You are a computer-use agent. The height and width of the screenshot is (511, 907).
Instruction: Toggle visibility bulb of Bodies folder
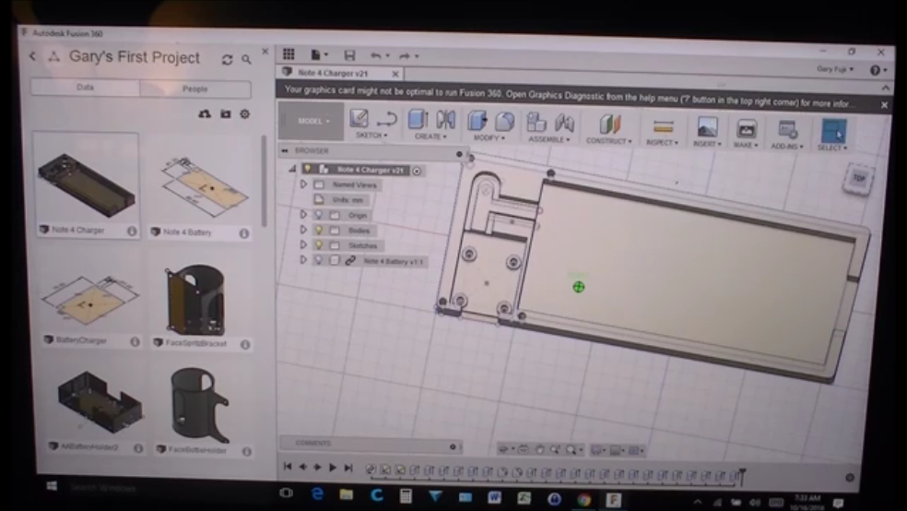[x=319, y=230]
